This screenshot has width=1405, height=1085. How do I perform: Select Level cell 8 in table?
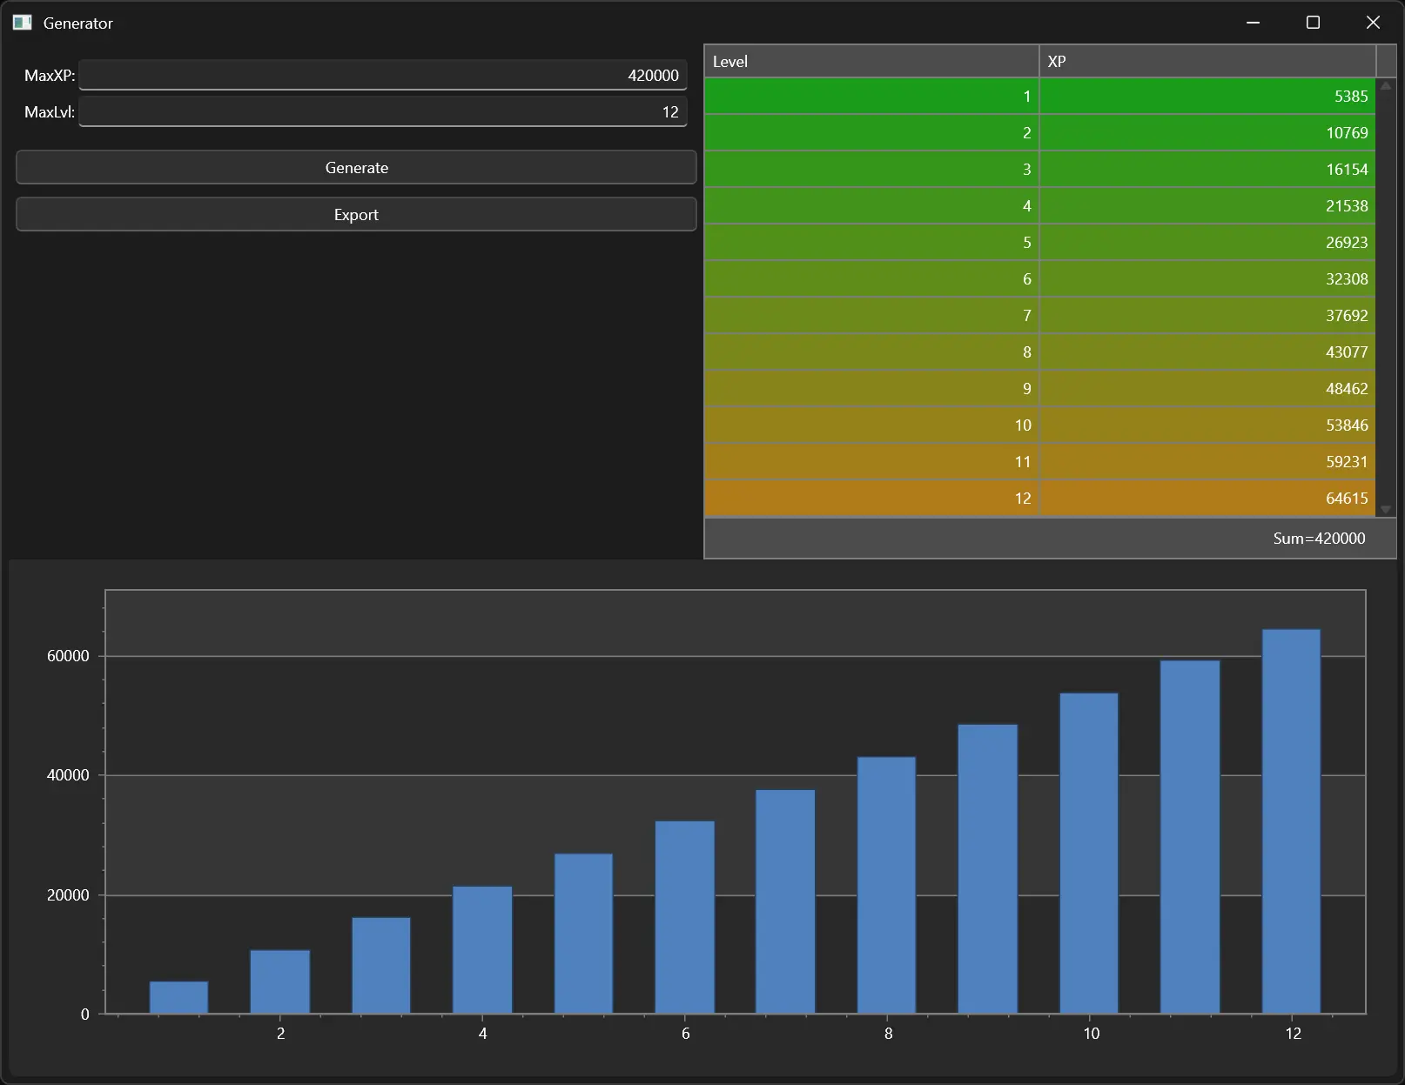click(x=871, y=352)
